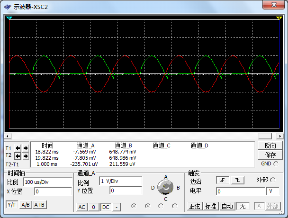Select falling edge trigger button

coord(238,180)
